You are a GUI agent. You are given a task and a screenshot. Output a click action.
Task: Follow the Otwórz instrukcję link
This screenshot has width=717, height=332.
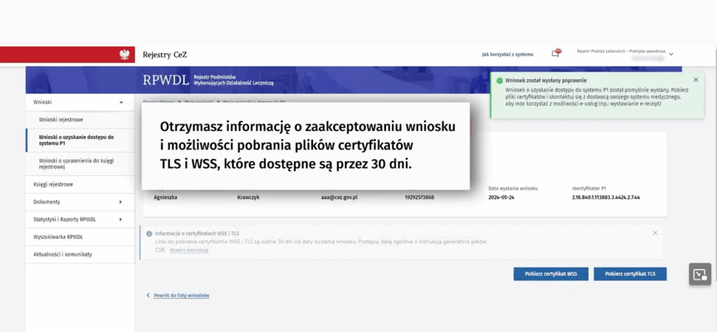[189, 250]
